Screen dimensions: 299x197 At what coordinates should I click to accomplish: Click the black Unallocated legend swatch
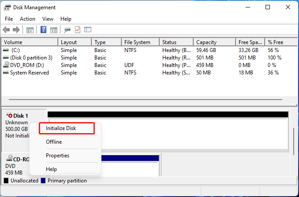6,181
